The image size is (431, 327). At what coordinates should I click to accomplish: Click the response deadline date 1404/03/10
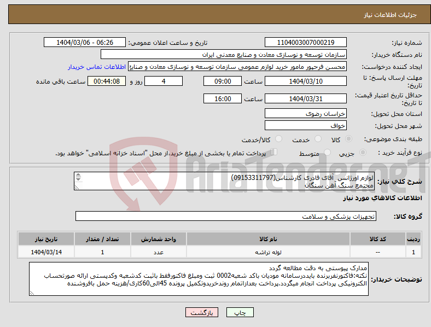pyautogui.click(x=306, y=81)
